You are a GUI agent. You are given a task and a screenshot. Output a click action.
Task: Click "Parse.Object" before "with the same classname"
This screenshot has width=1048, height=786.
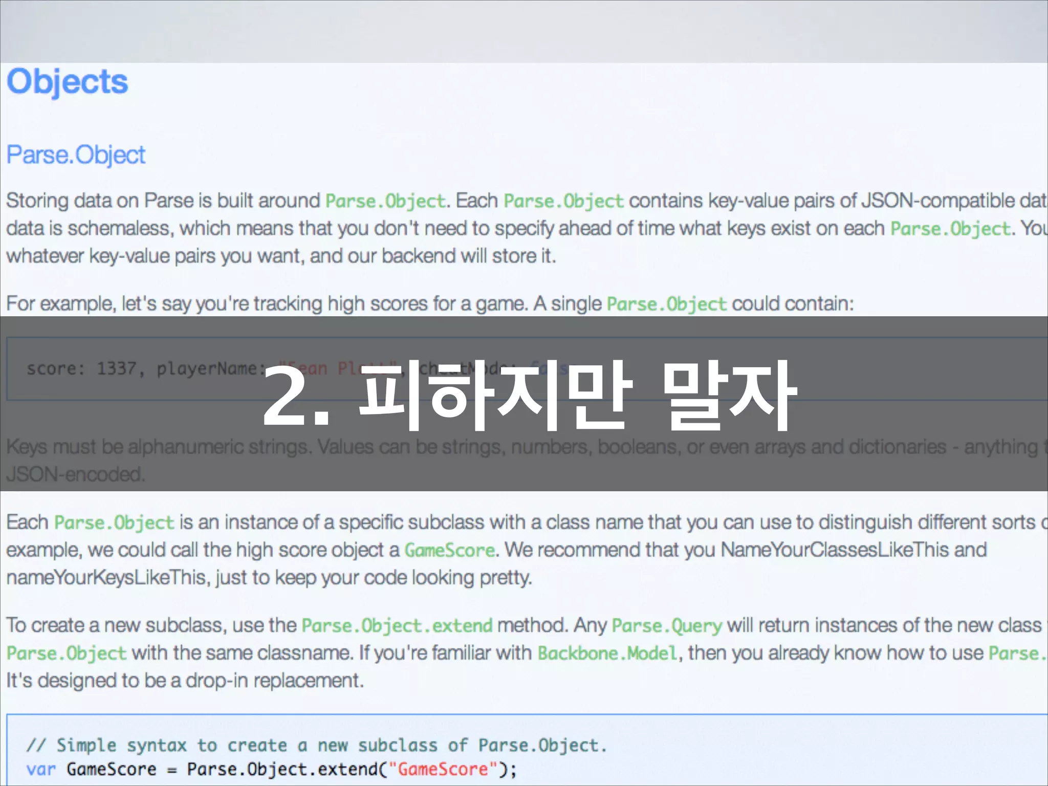pos(67,653)
